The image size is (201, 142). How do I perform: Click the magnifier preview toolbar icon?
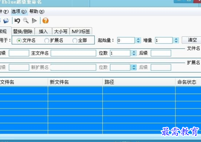[26, 20]
